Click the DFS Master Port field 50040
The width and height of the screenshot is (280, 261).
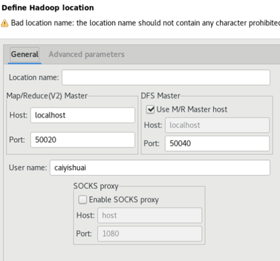pyautogui.click(x=217, y=143)
